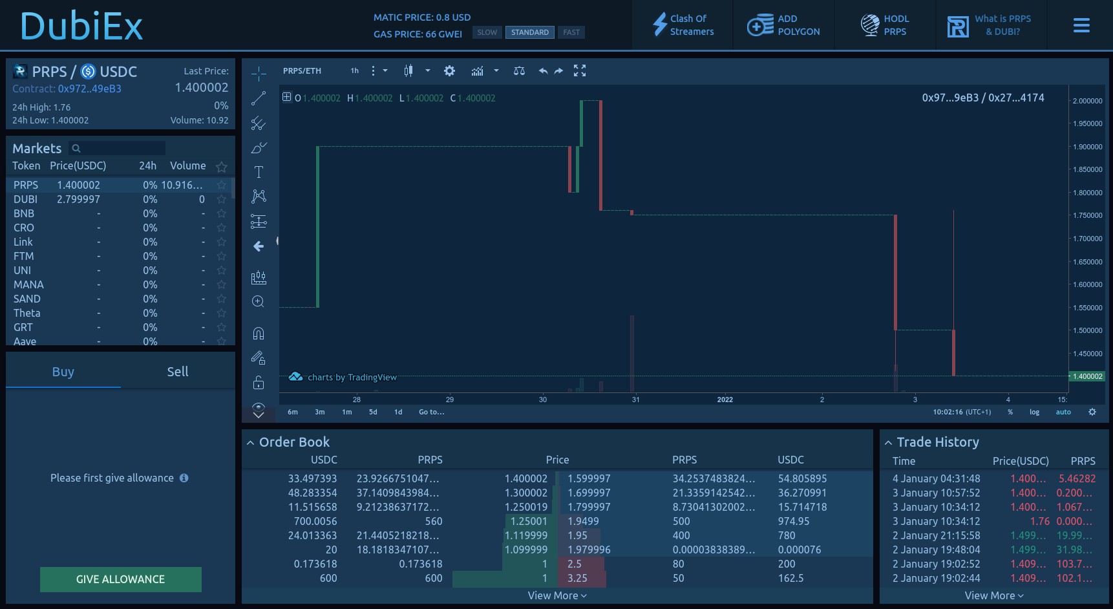Screen dimensions: 1113x609
Task: Favorite the BNB market star
Action: click(x=222, y=214)
